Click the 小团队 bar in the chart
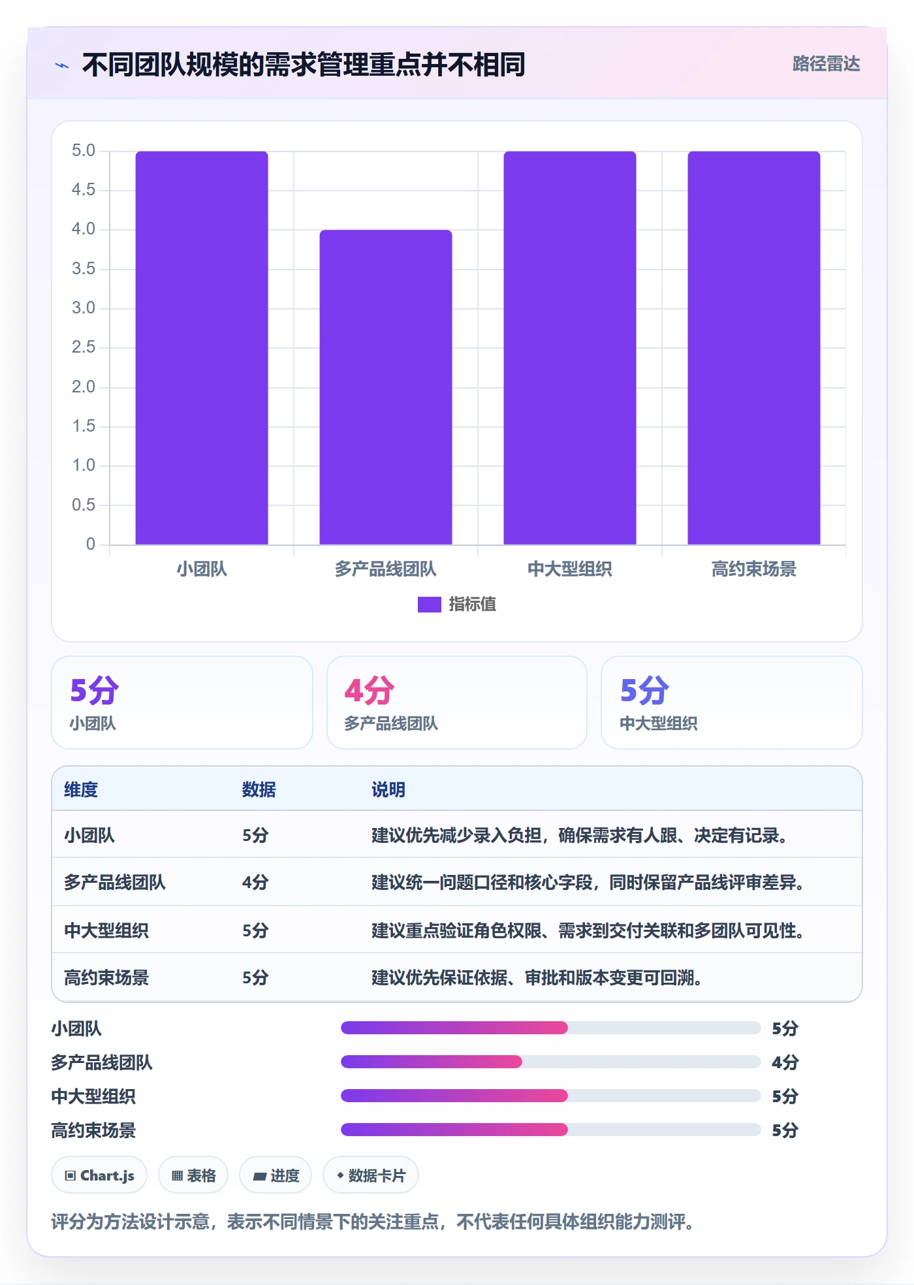The image size is (914, 1285). [x=202, y=347]
